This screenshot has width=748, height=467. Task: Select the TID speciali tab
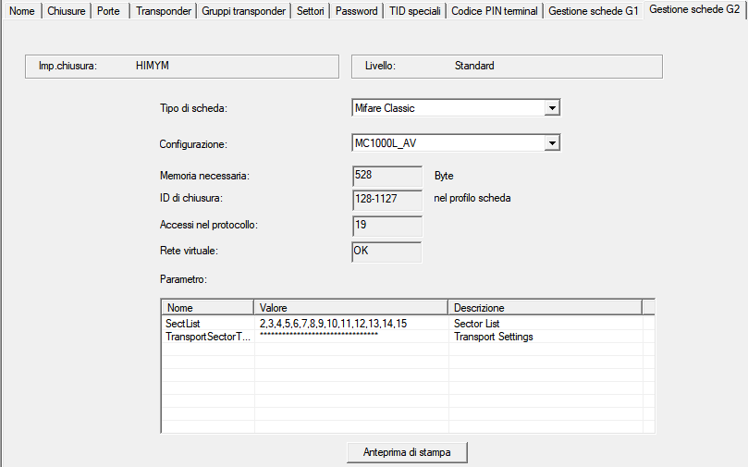coord(415,11)
